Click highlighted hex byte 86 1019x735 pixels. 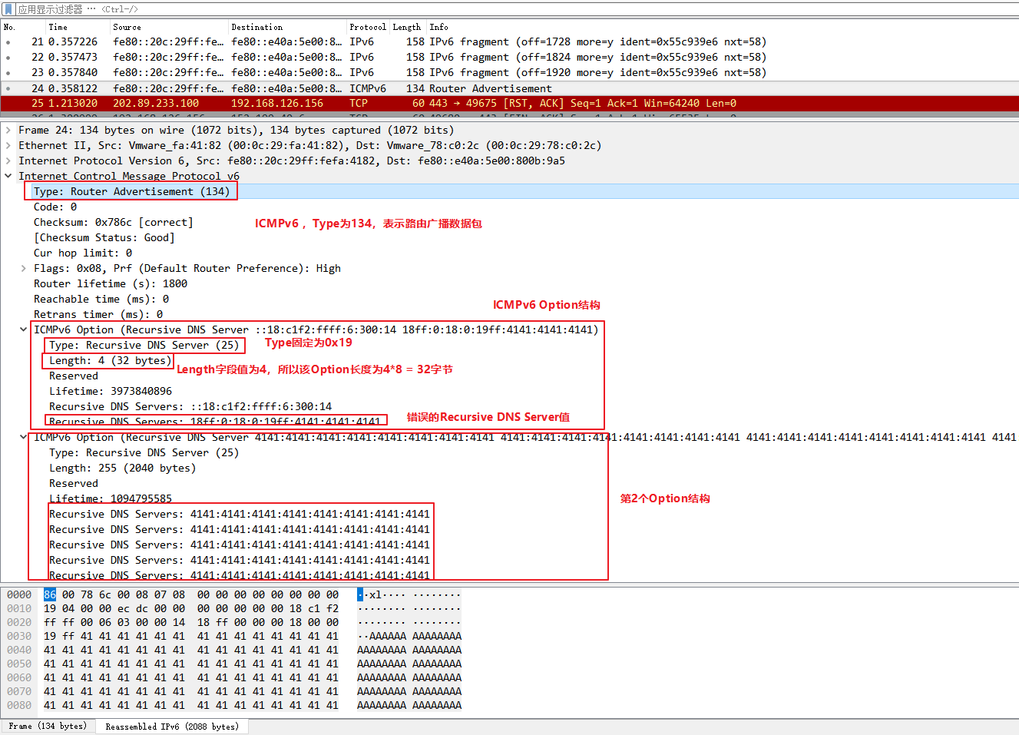tap(50, 594)
